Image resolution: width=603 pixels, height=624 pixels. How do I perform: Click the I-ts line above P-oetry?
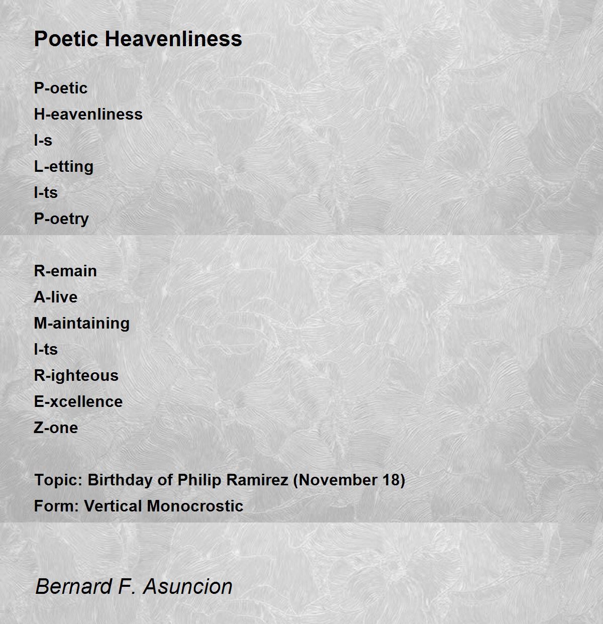[46, 192]
